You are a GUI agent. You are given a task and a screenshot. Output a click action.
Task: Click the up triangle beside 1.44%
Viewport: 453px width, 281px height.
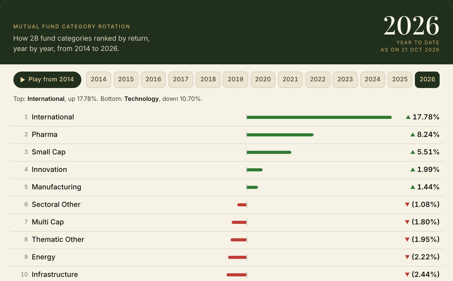click(413, 187)
